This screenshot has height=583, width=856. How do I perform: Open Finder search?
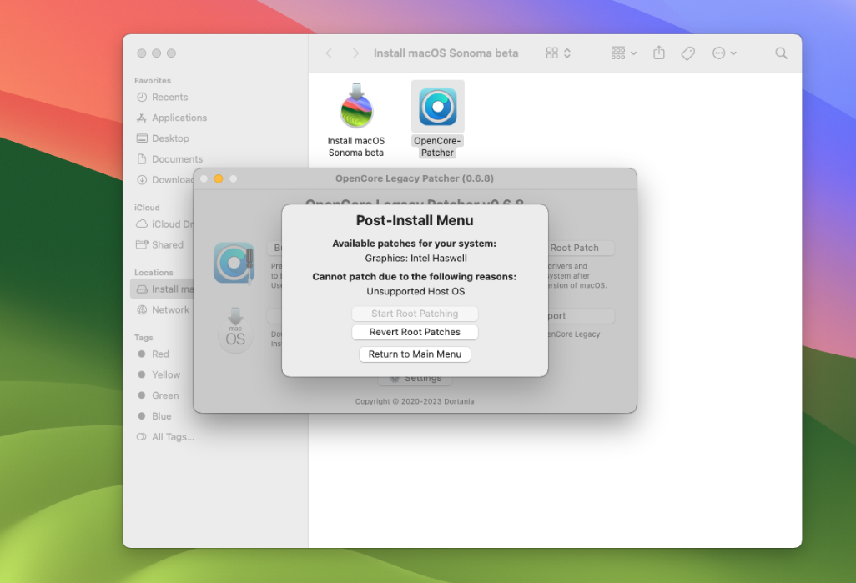pos(781,53)
